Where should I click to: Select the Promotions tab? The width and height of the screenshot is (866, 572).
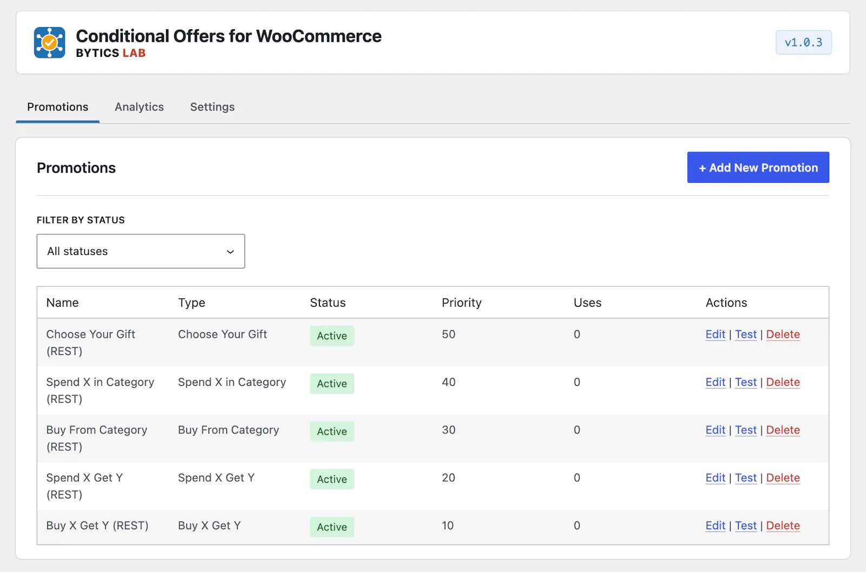(57, 107)
